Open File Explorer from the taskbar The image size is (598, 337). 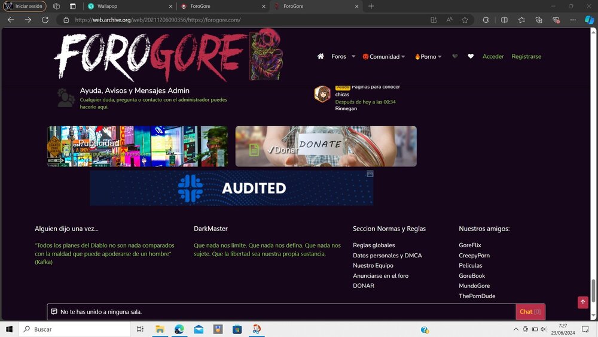pos(160,329)
